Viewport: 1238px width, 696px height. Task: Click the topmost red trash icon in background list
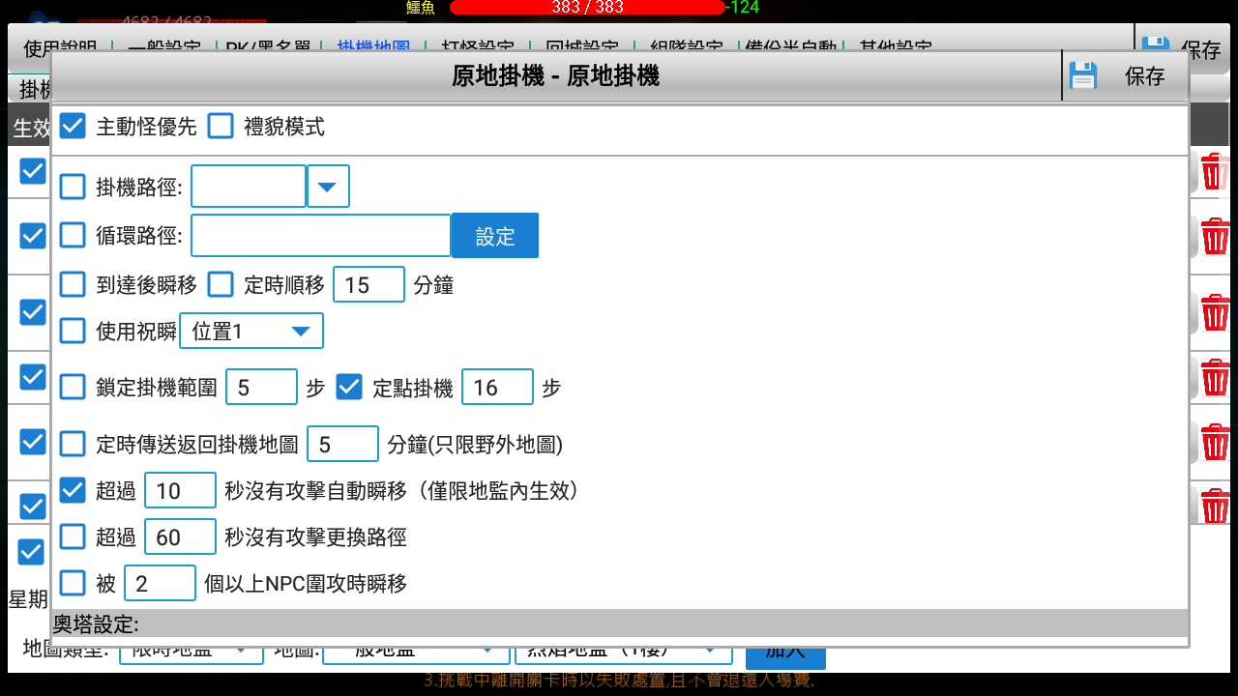click(1215, 172)
